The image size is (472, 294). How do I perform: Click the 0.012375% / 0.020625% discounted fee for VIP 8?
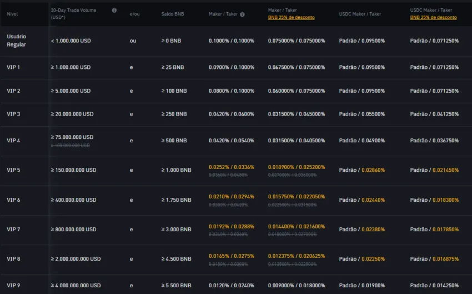tap(297, 256)
